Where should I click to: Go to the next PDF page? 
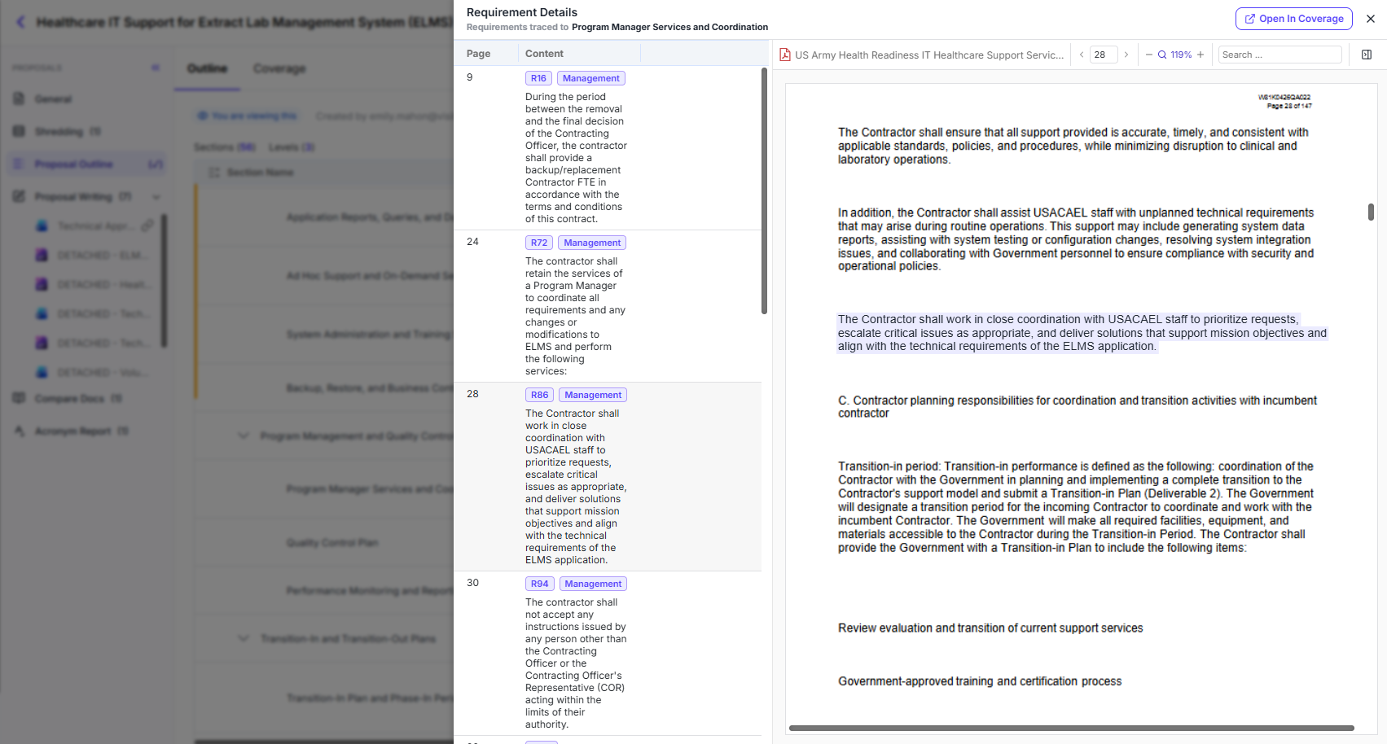(1126, 55)
